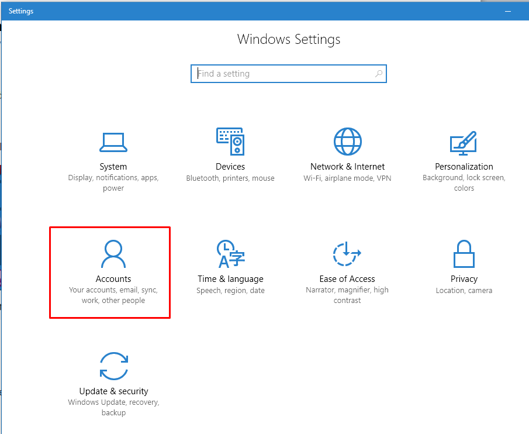Open the Time & language clock icon
This screenshot has height=434, width=529.
click(x=230, y=254)
